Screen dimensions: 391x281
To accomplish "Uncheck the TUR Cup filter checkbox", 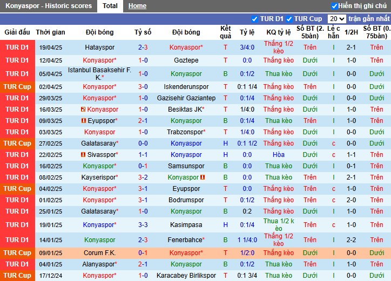I will (x=289, y=19).
